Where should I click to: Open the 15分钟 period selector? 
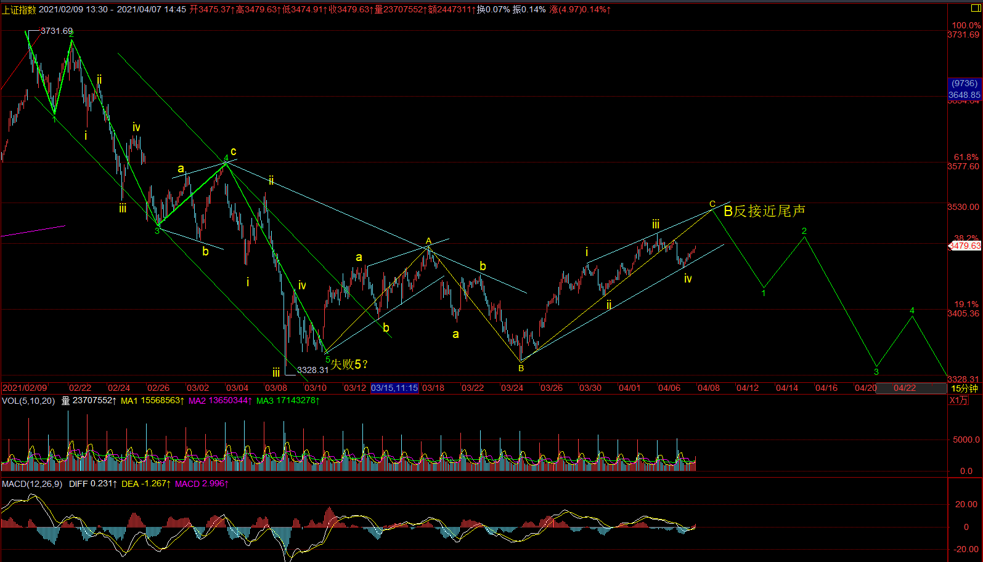[x=965, y=388]
